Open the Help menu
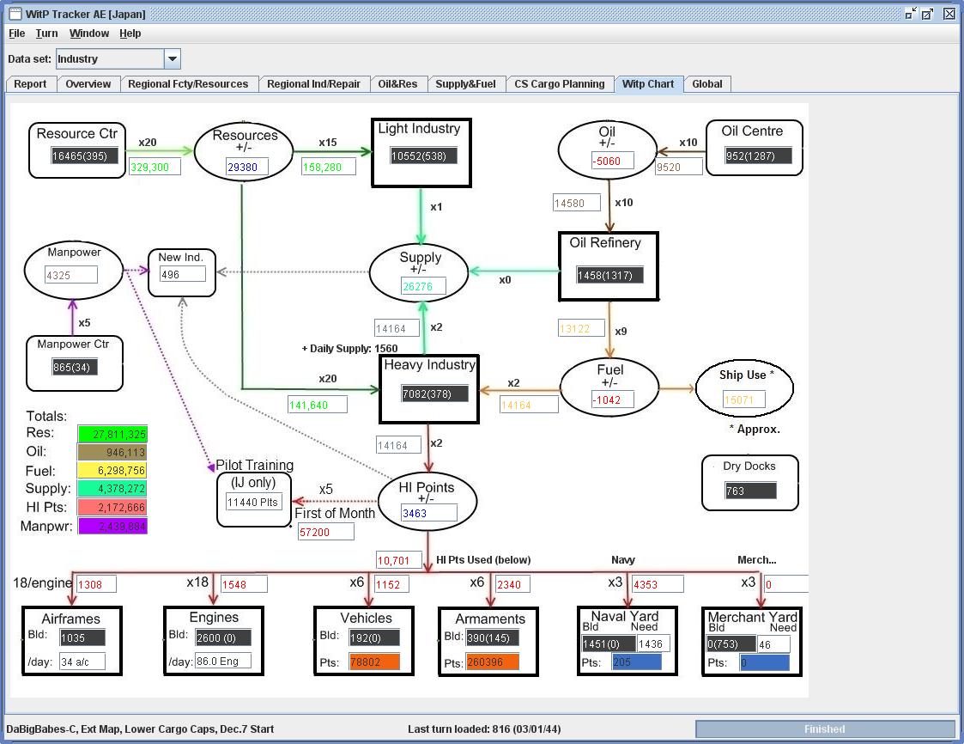 pos(130,34)
